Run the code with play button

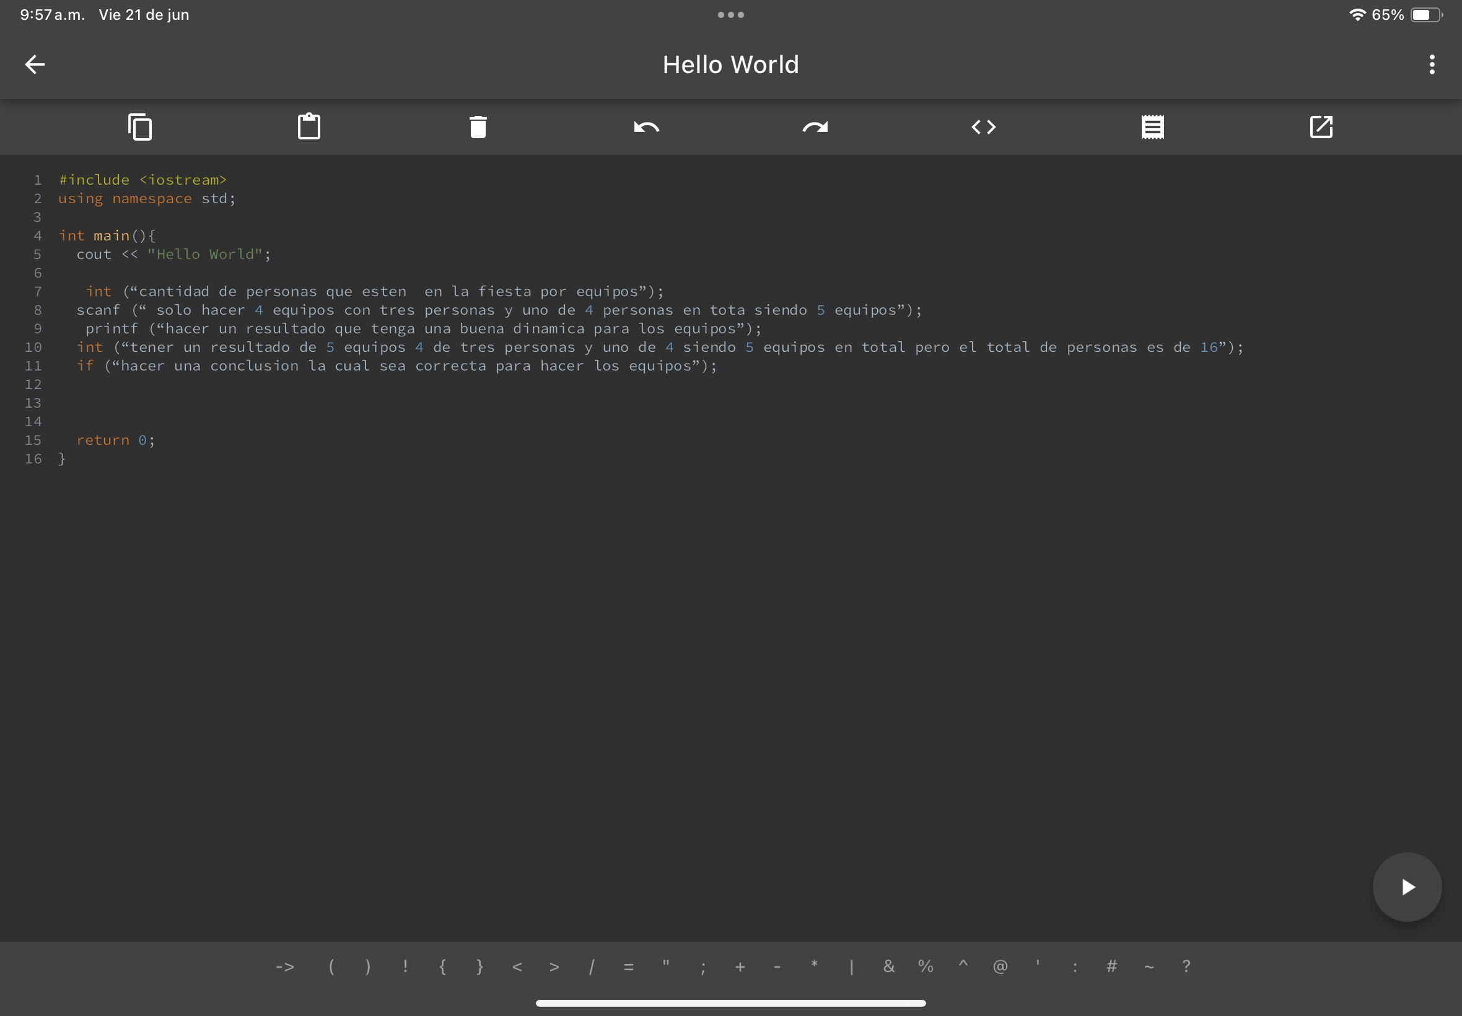pos(1407,887)
